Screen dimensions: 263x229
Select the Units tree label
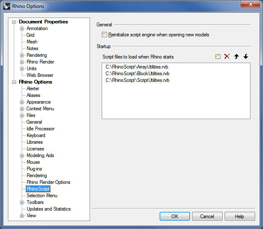[x=32, y=69]
